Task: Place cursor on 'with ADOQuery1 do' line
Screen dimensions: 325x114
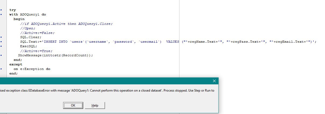Action: [28, 14]
